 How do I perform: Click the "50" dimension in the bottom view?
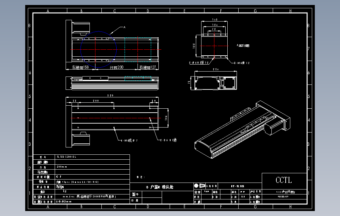[154, 101]
